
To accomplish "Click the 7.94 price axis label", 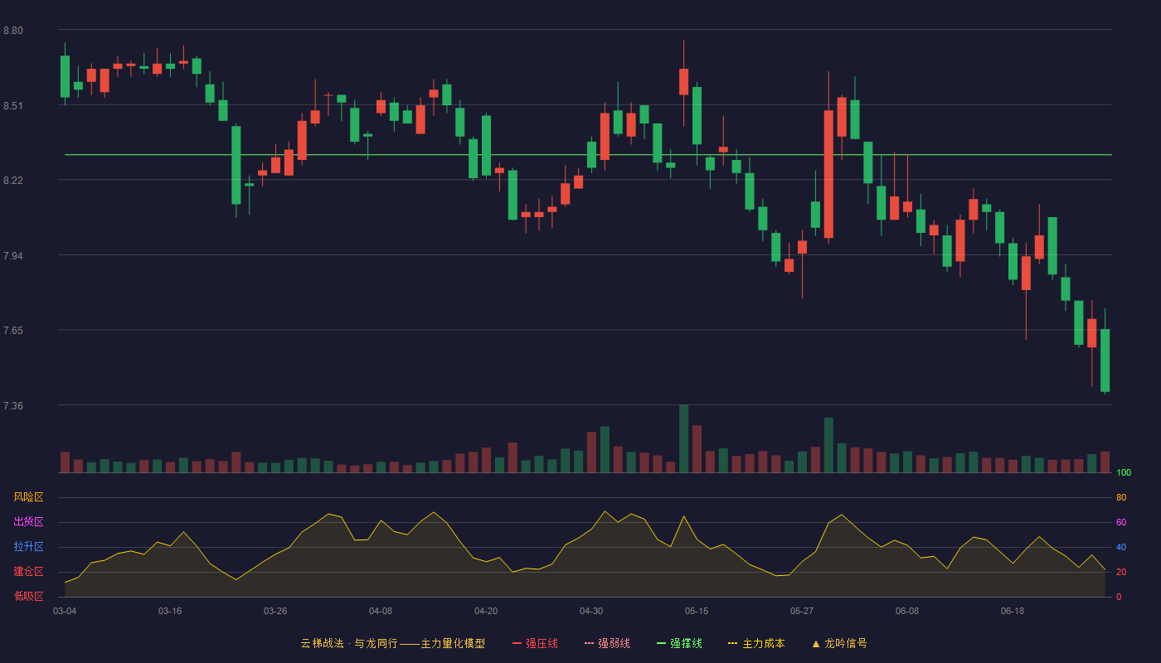I will [13, 256].
